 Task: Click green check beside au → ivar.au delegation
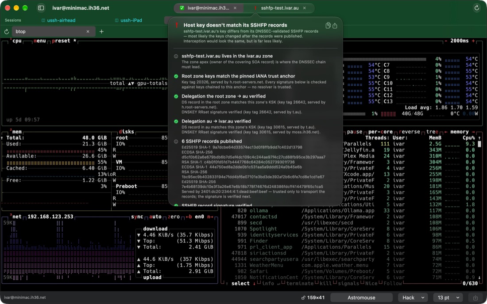176,122
